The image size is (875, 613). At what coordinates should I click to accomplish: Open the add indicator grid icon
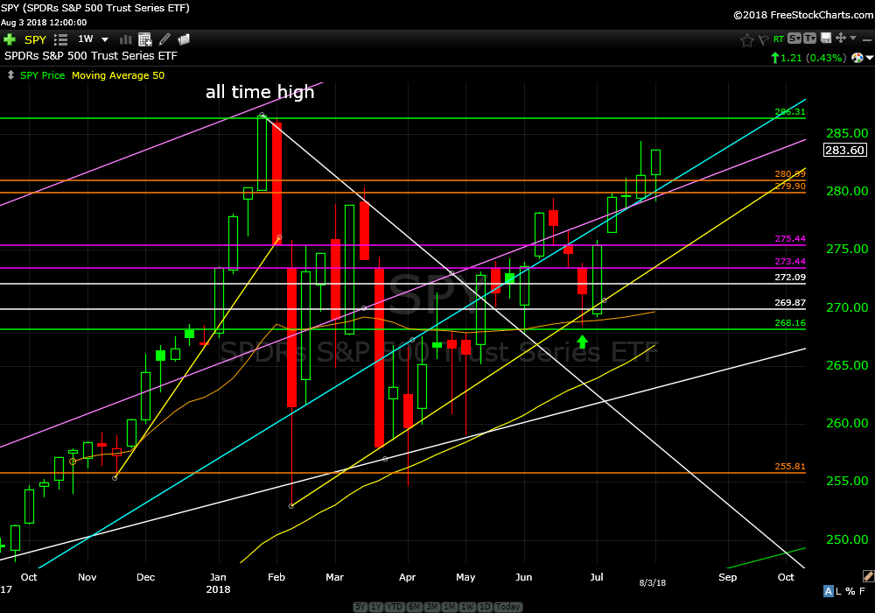tap(143, 39)
